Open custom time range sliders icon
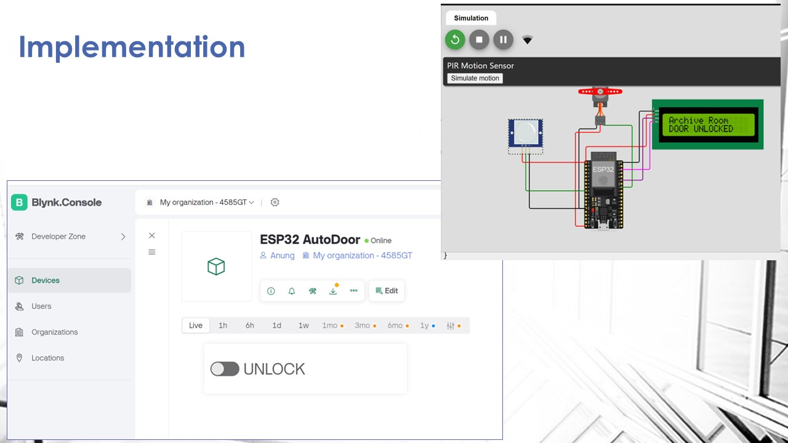The height and width of the screenshot is (443, 788). coord(453,325)
